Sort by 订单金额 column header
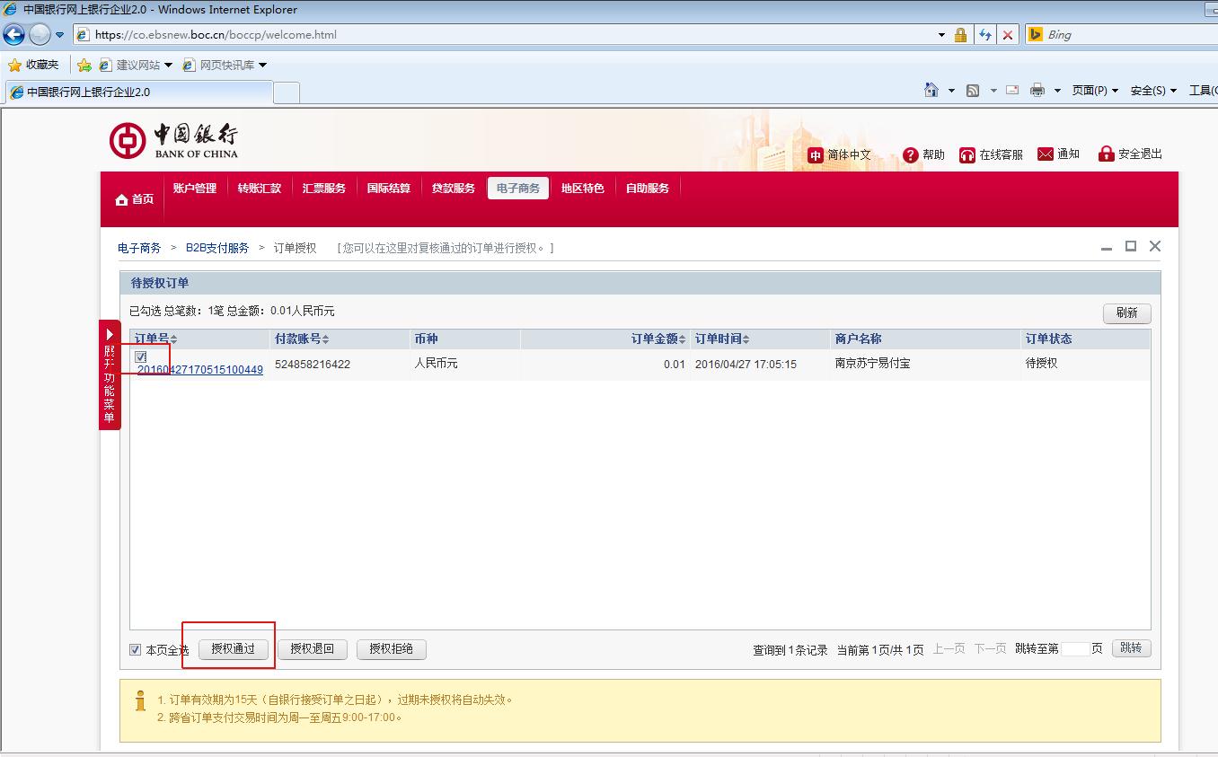Screen dimensions: 1218x757 tap(658, 339)
